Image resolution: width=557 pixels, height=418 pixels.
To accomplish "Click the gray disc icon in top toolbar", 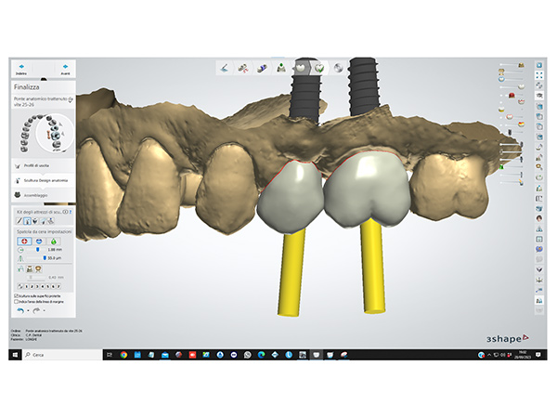I will (339, 68).
